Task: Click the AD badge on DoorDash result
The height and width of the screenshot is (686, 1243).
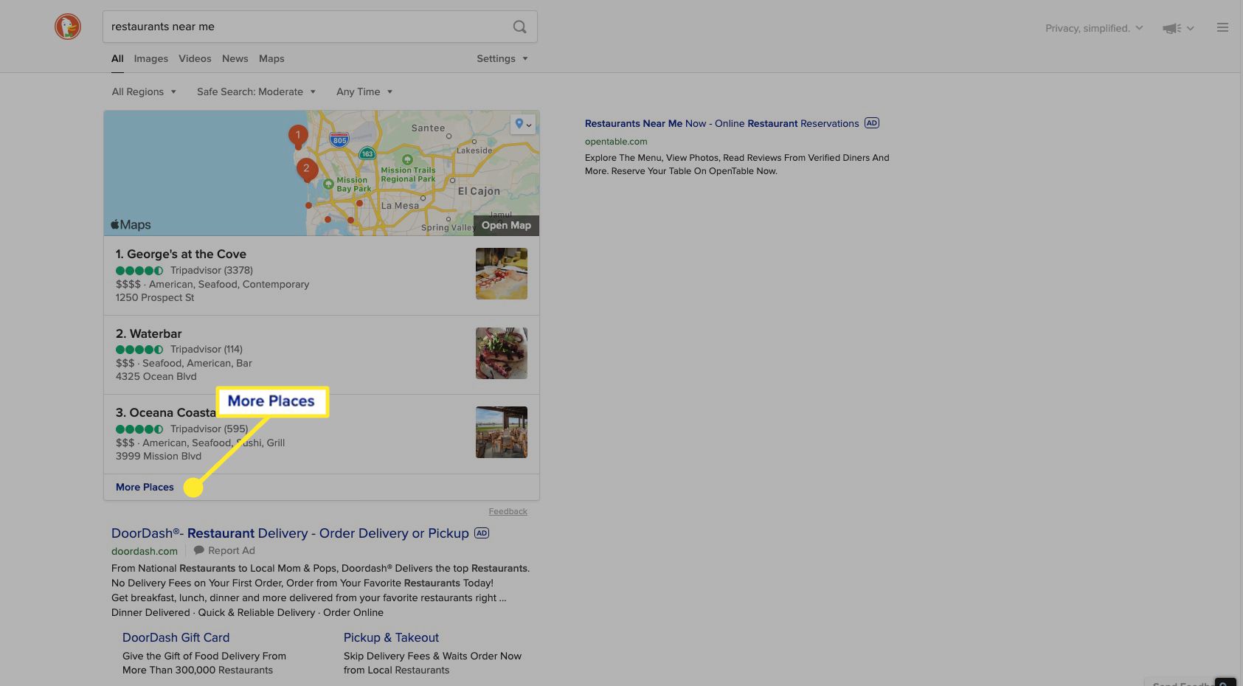Action: point(482,533)
